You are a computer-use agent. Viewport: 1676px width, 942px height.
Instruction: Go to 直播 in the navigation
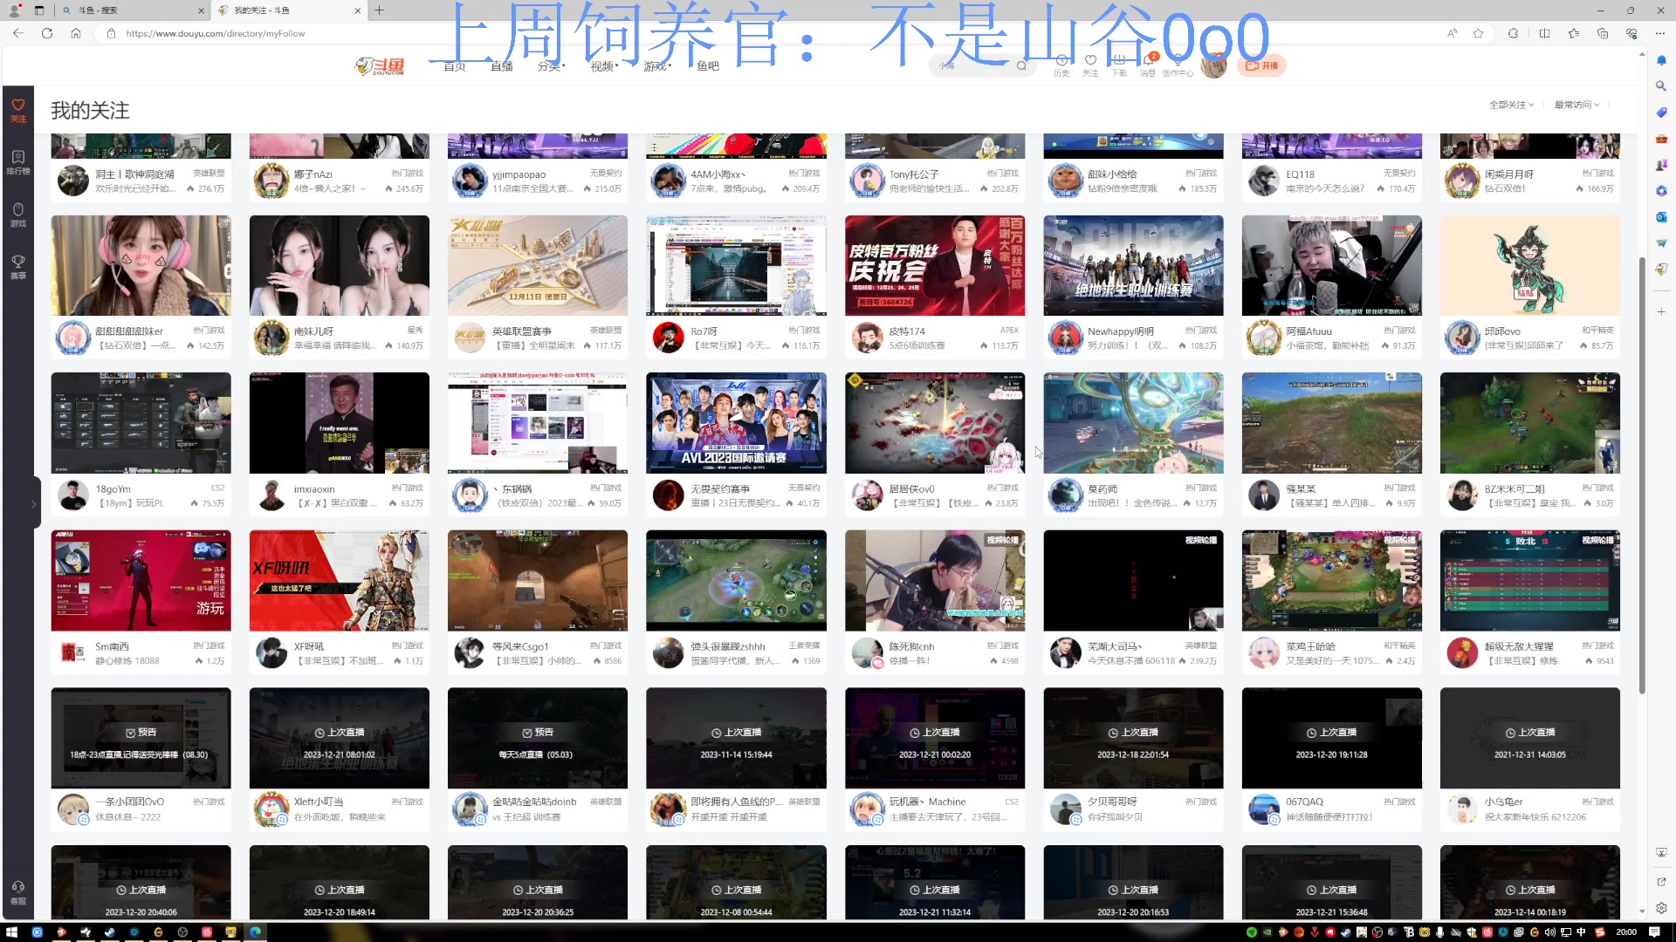click(501, 66)
